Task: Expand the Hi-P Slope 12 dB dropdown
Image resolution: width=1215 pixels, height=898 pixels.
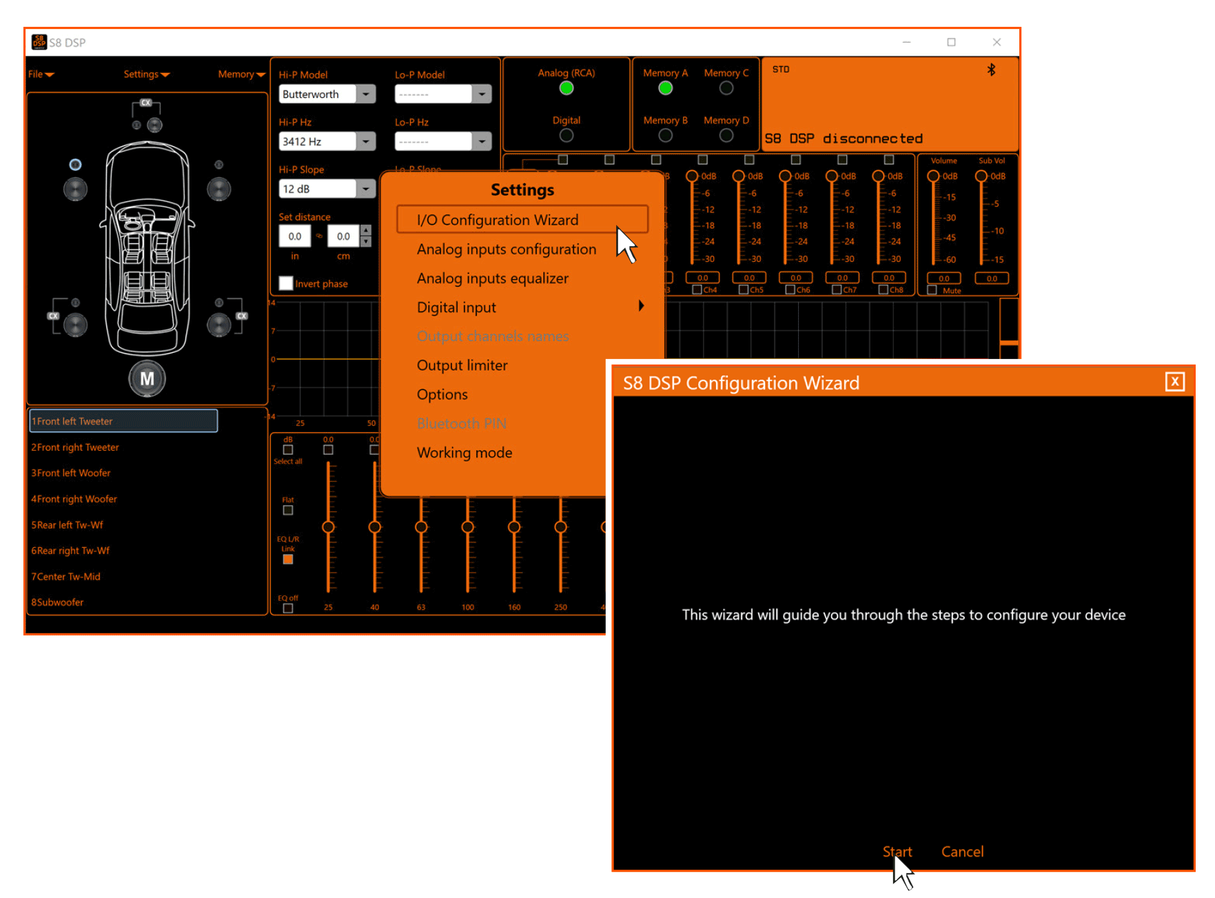Action: click(366, 189)
